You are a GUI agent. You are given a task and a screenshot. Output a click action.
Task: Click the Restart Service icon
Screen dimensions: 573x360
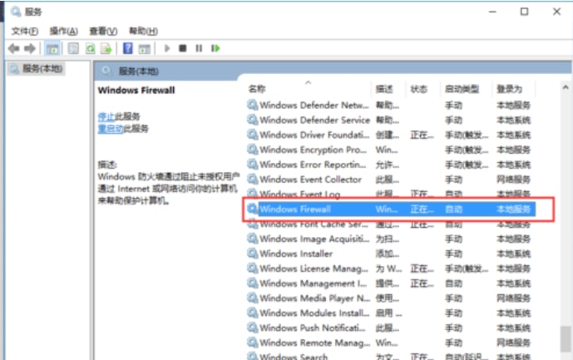tap(215, 48)
